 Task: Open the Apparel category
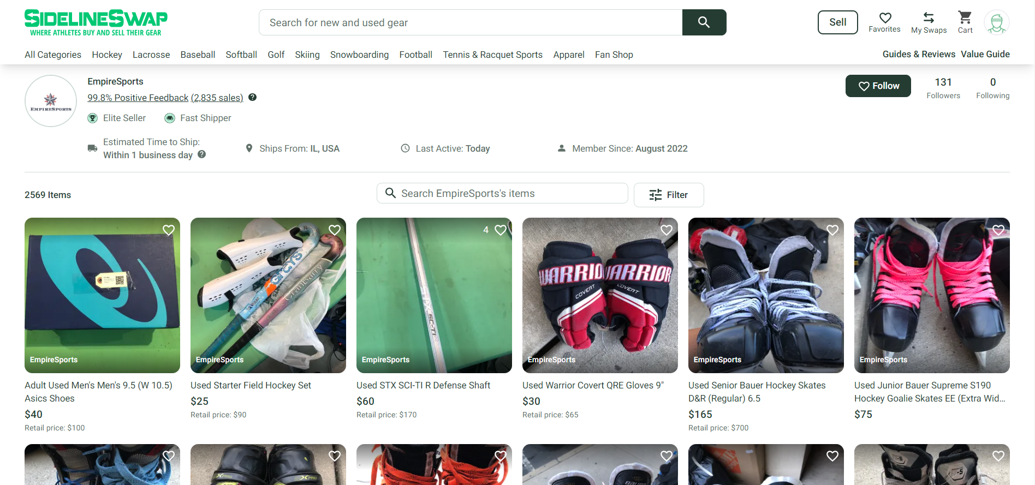(569, 55)
